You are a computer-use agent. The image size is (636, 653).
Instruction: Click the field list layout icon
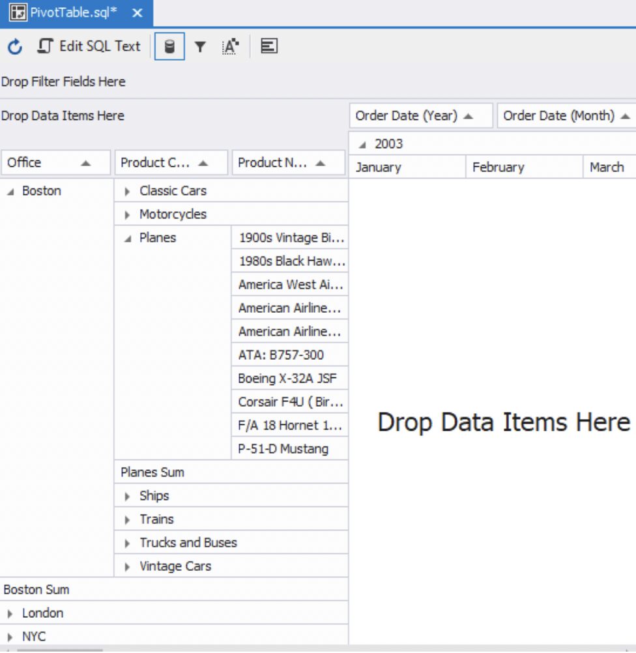click(x=269, y=46)
